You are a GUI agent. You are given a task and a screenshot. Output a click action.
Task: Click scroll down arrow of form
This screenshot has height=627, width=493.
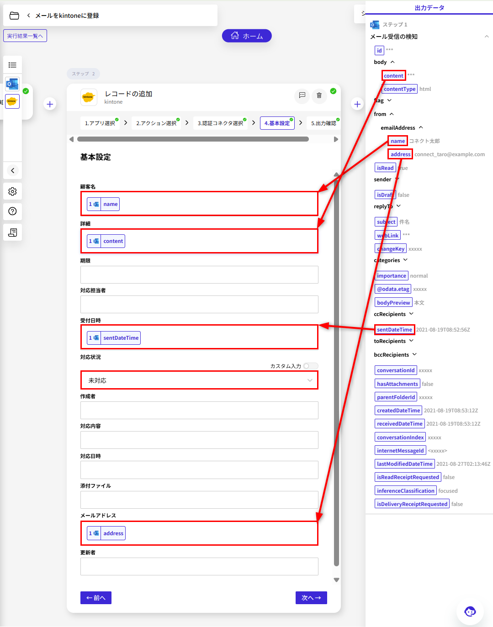coord(336,580)
